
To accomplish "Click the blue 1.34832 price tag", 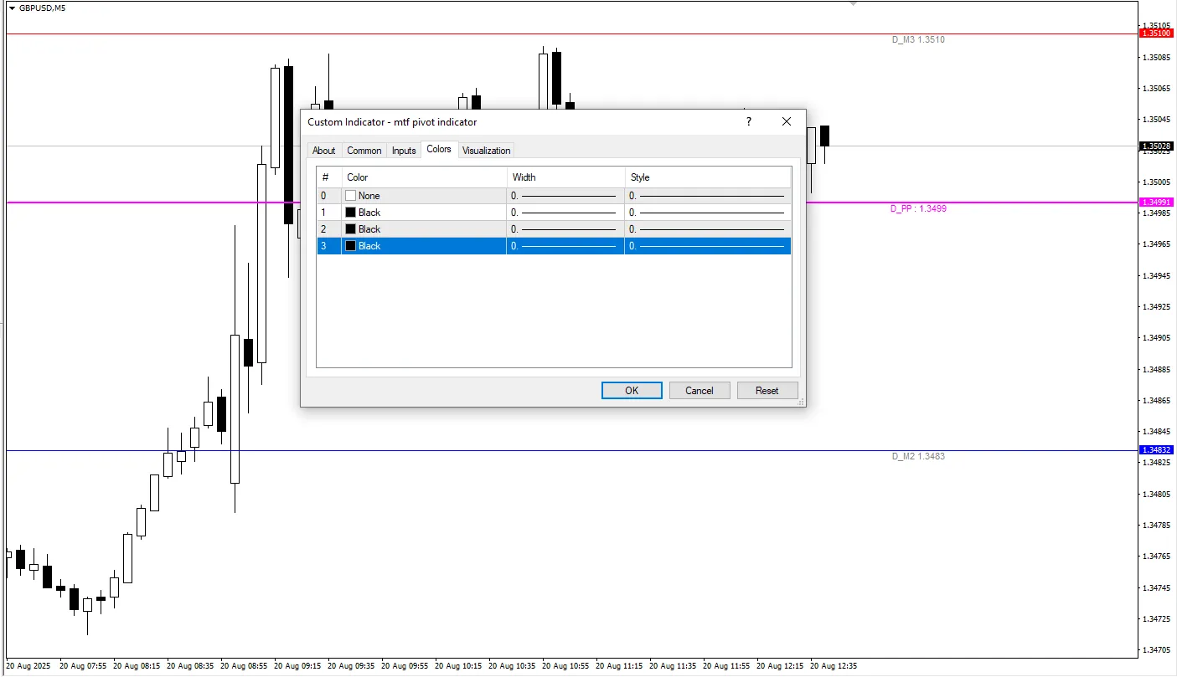I will point(1156,450).
